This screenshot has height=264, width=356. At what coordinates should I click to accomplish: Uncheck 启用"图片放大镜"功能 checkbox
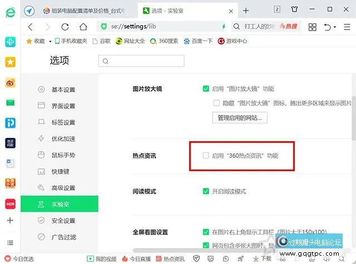click(206, 88)
